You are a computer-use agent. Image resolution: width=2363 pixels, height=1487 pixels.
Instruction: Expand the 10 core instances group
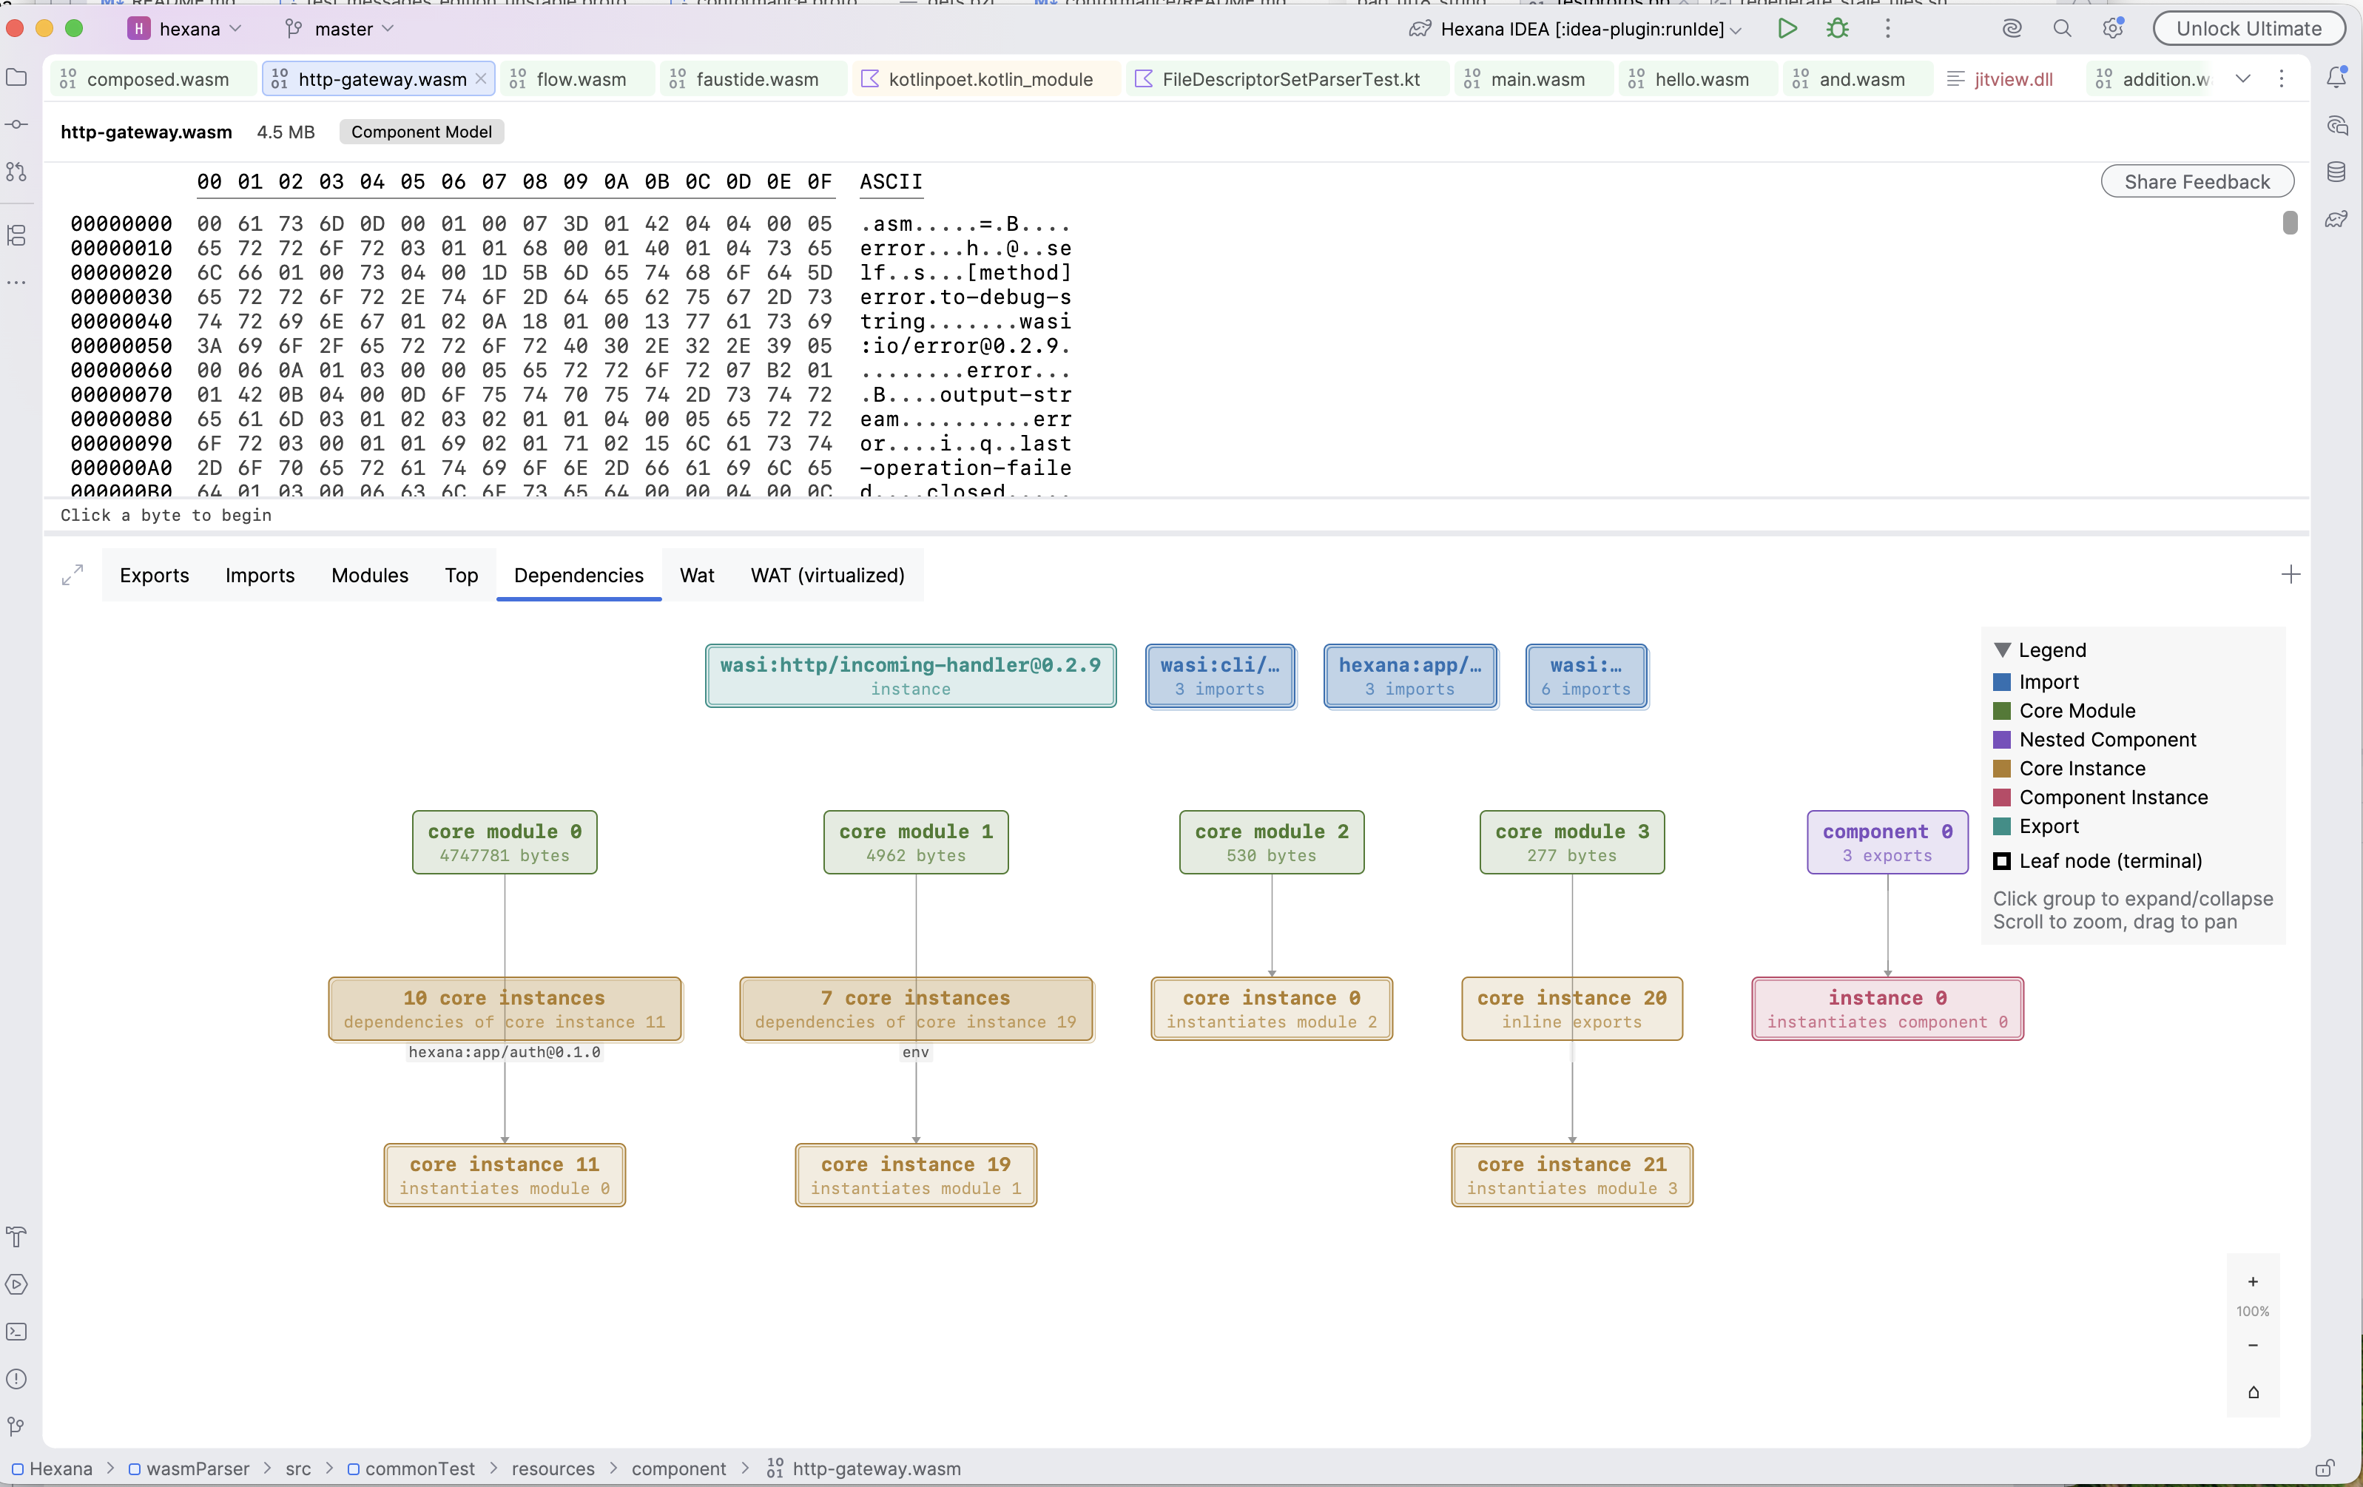coord(505,1009)
